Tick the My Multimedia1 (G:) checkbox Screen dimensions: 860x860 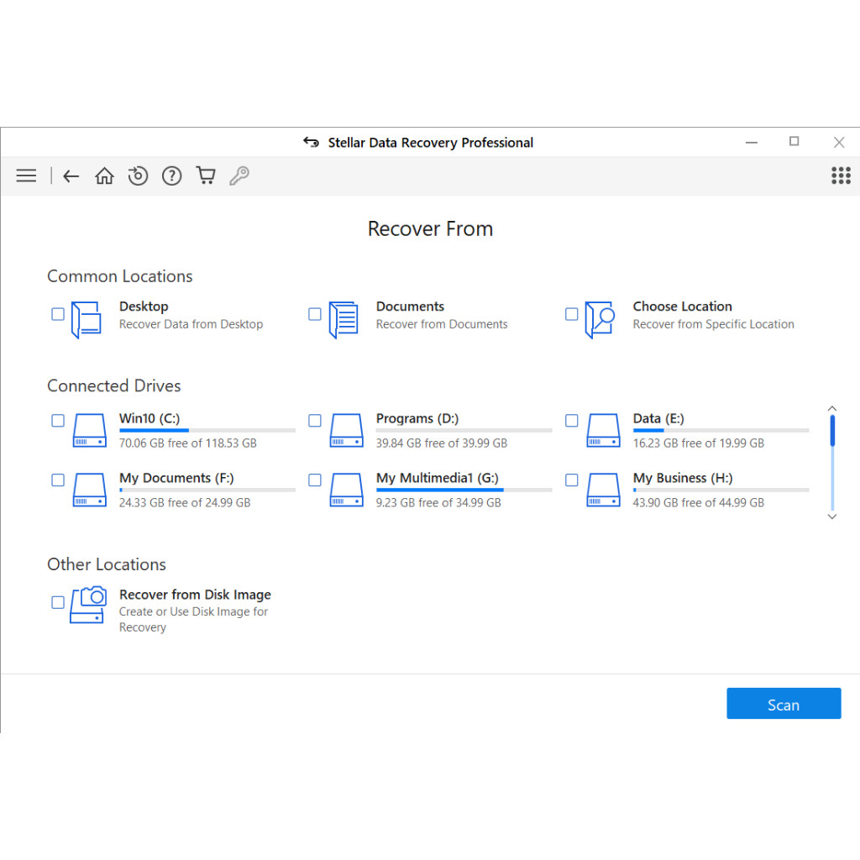[315, 480]
